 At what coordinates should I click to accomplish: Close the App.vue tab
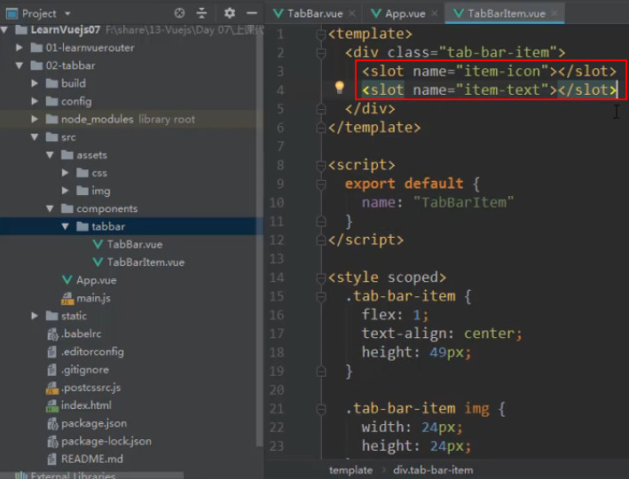click(434, 13)
